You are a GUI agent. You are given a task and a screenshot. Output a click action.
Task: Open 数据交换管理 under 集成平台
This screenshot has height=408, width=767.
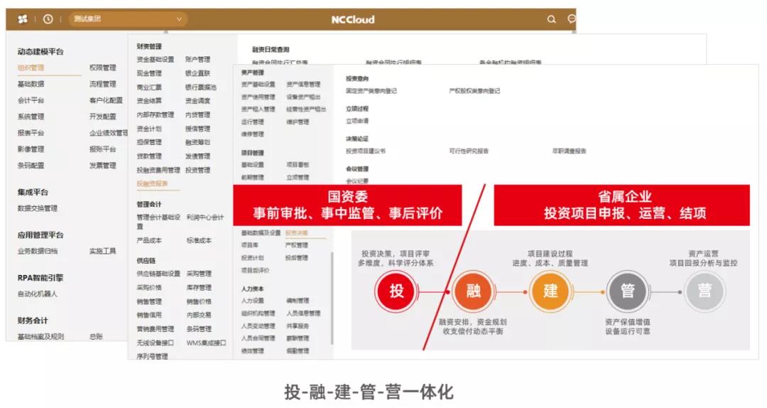(38, 208)
